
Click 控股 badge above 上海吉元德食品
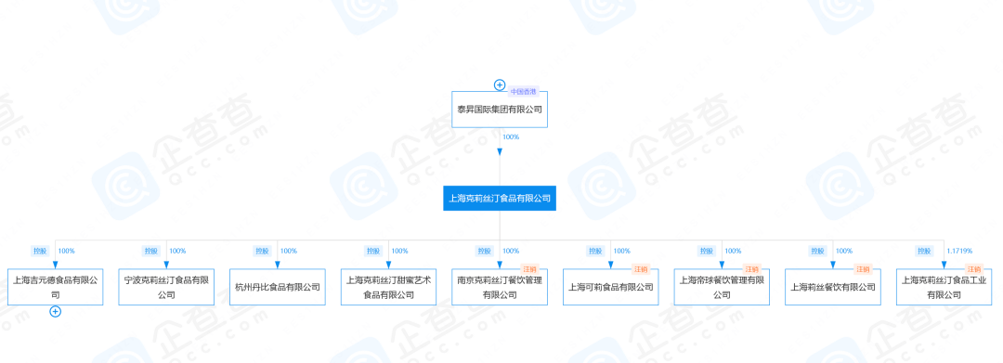(40, 252)
